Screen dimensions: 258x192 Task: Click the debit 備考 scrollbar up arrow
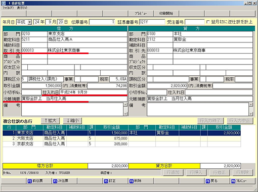tap(125, 105)
